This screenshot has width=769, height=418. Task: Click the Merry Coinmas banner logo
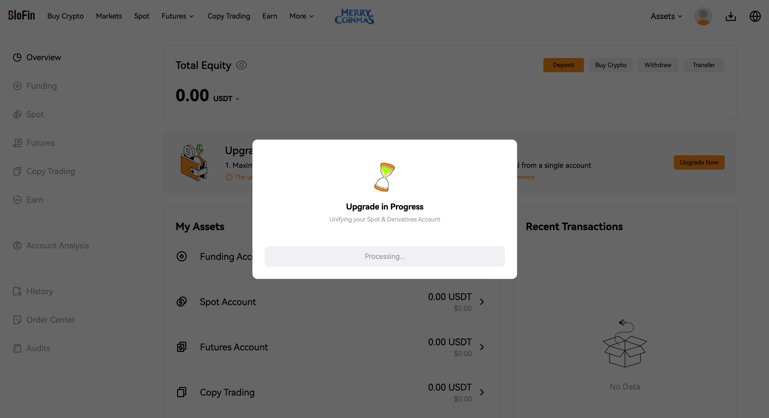354,16
